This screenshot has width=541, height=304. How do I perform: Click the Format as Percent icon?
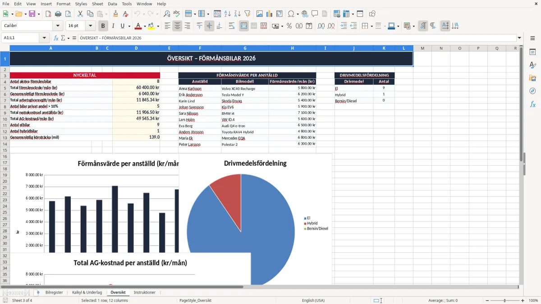289,26
